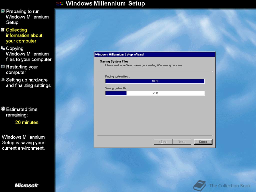Click the Copying files step icon
256x192 pixels.
click(x=3, y=48)
